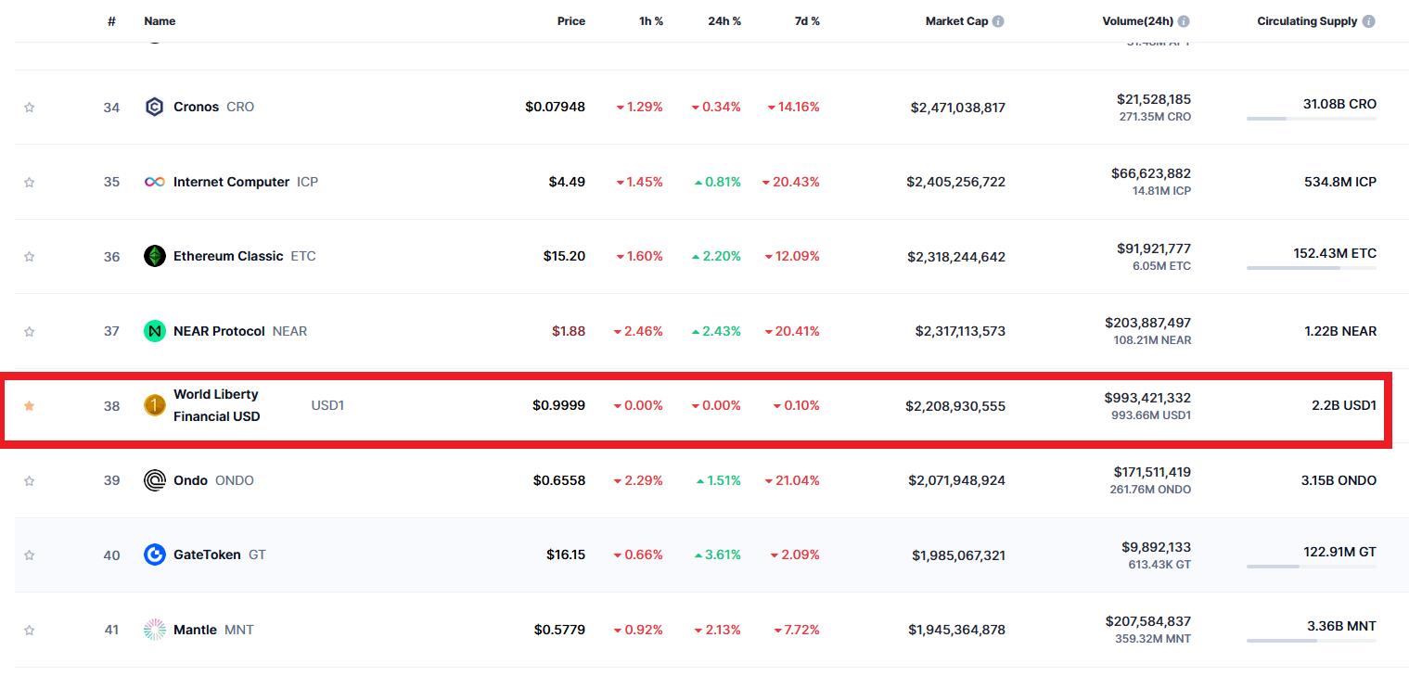Sort by Name column header
The image size is (1409, 676).
[160, 20]
